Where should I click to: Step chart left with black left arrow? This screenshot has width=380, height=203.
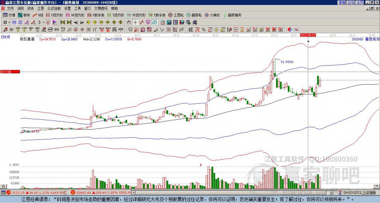tap(76, 23)
